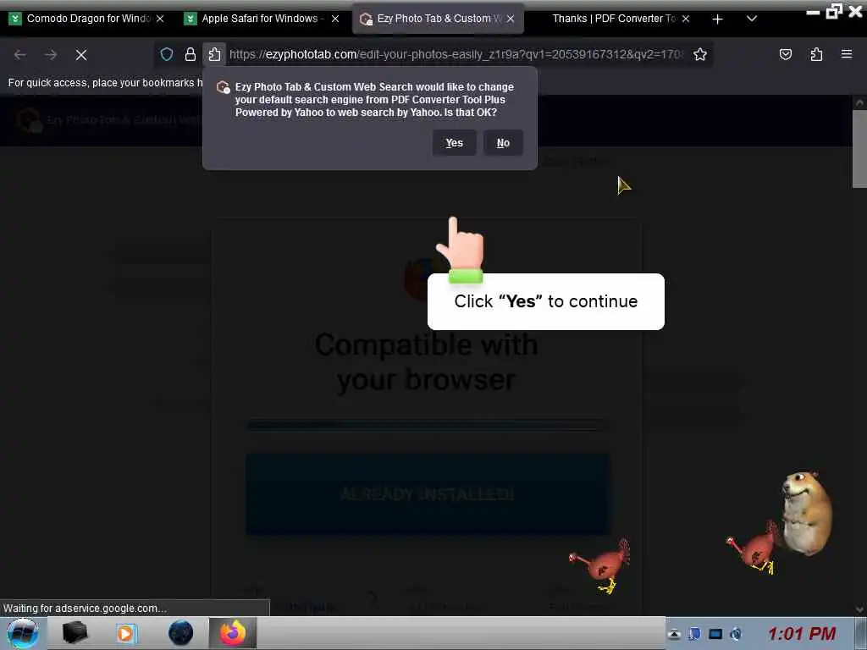Click the installation progress bar
The image size is (867, 650).
(426, 425)
